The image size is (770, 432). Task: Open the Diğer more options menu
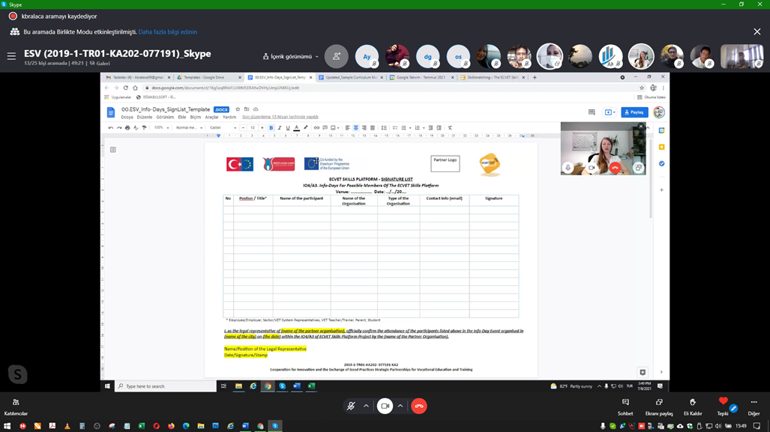coord(754,403)
